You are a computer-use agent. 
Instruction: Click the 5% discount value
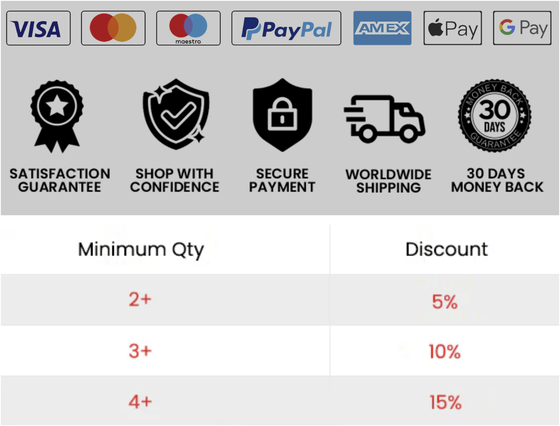(x=445, y=302)
